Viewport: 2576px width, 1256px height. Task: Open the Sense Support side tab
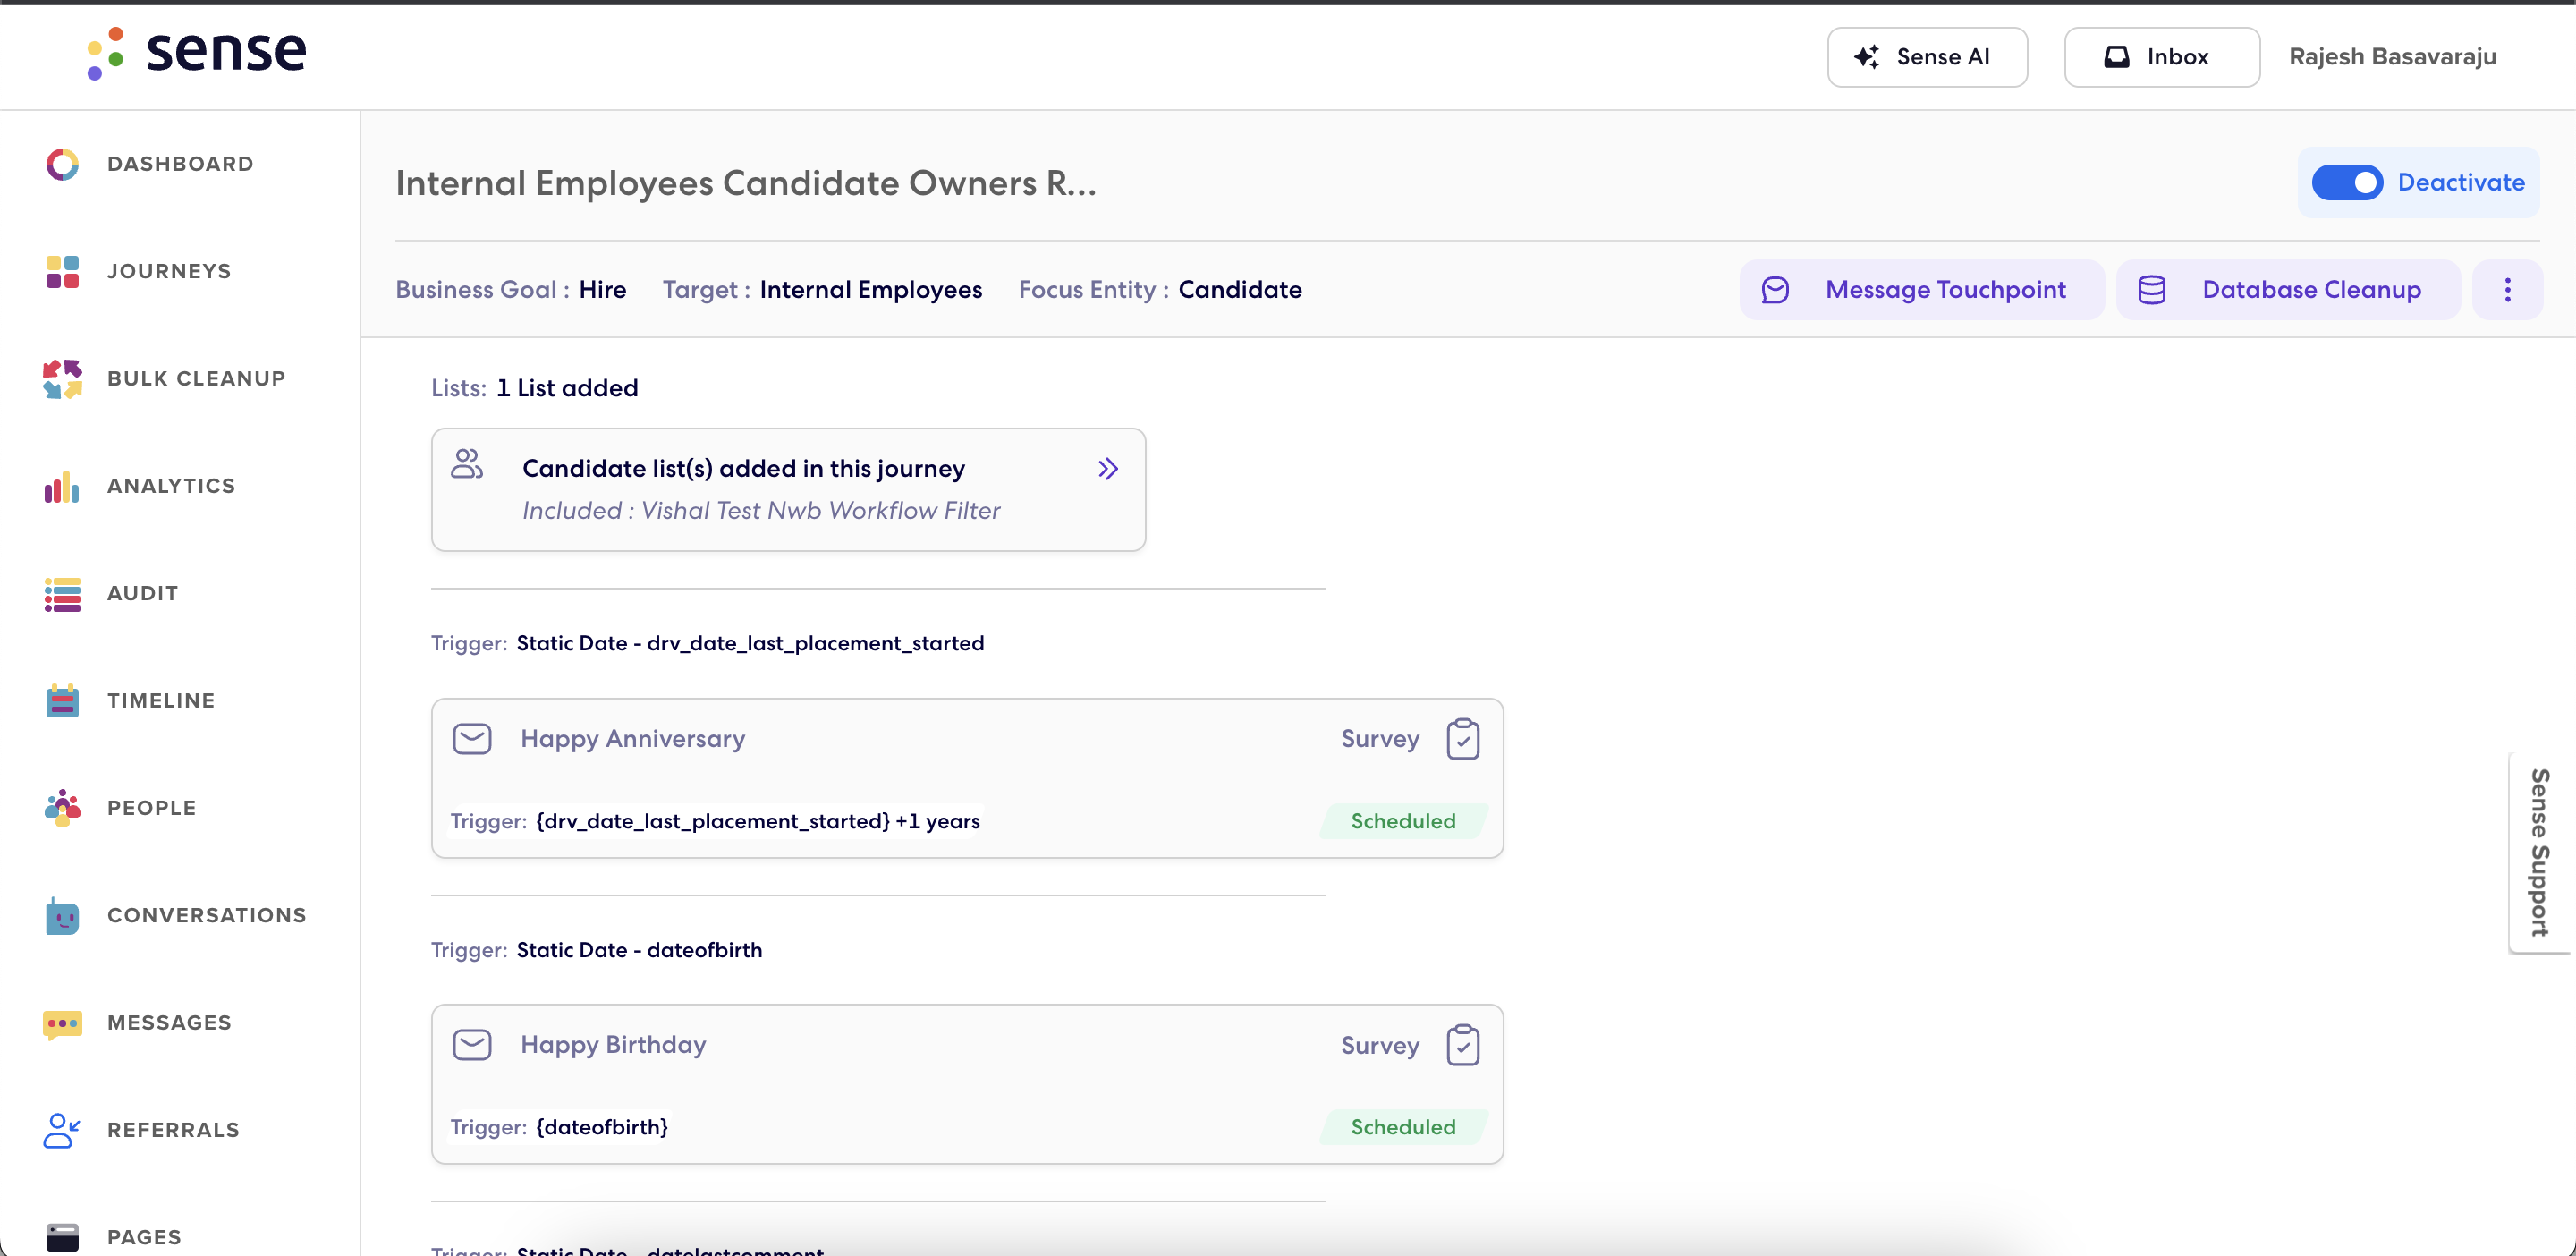pos(2540,853)
